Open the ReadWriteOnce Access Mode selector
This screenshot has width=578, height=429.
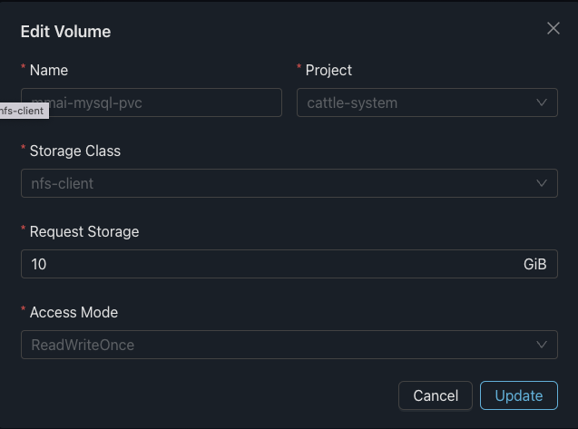point(272,345)
